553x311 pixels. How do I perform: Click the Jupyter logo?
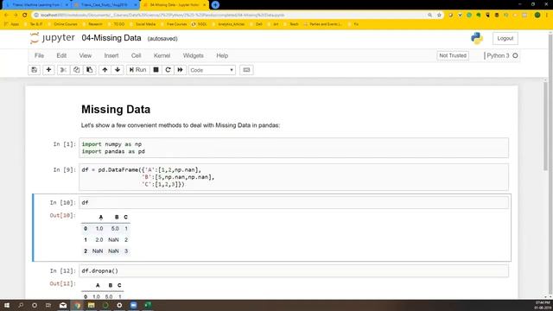52,38
